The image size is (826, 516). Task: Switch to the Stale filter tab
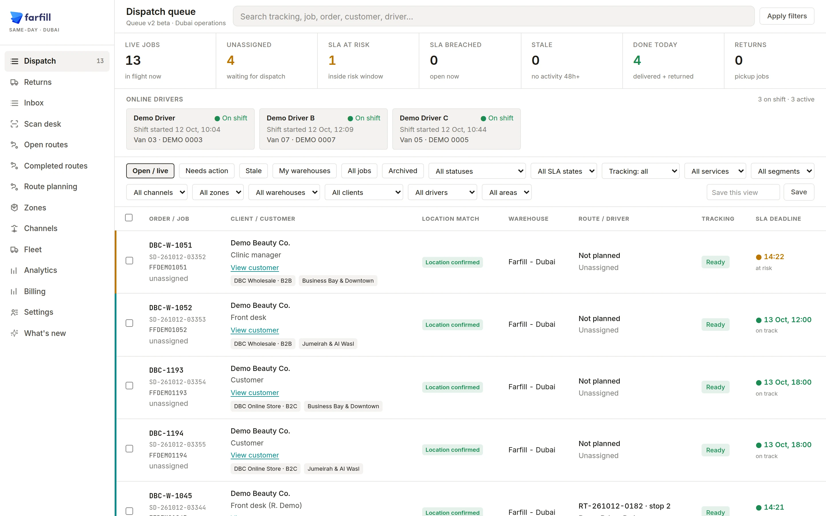pos(253,171)
